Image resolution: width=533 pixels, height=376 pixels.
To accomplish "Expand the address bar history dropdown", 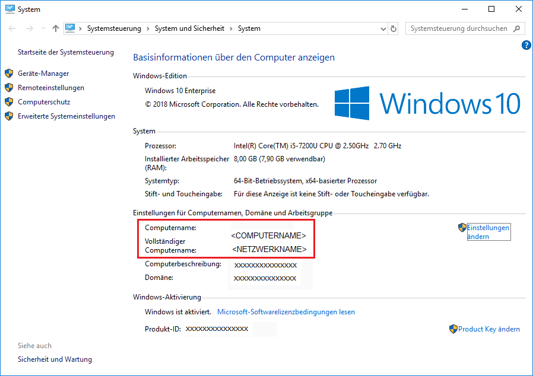I will (382, 28).
